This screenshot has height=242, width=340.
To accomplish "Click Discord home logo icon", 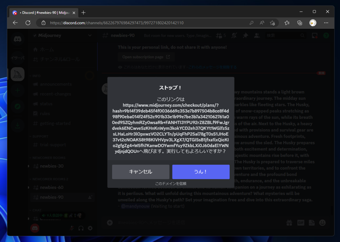I will pyautogui.click(x=17, y=39).
